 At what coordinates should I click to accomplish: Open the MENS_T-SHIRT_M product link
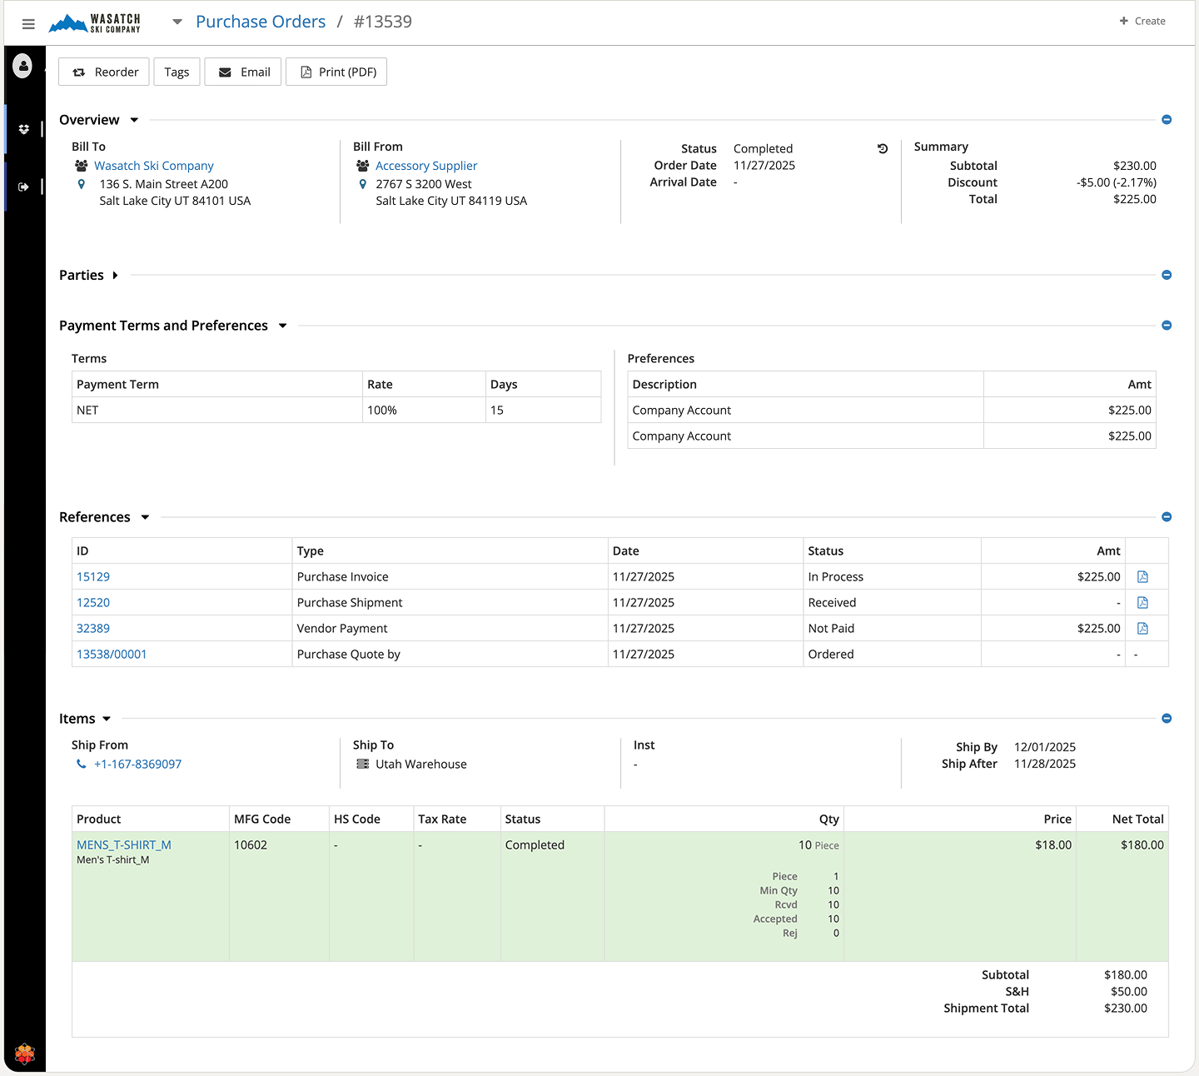point(124,844)
